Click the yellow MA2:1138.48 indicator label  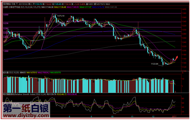[60, 7]
